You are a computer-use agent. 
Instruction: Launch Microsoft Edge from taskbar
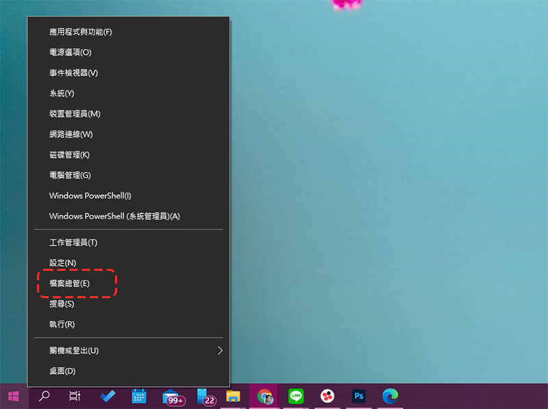[x=390, y=396]
